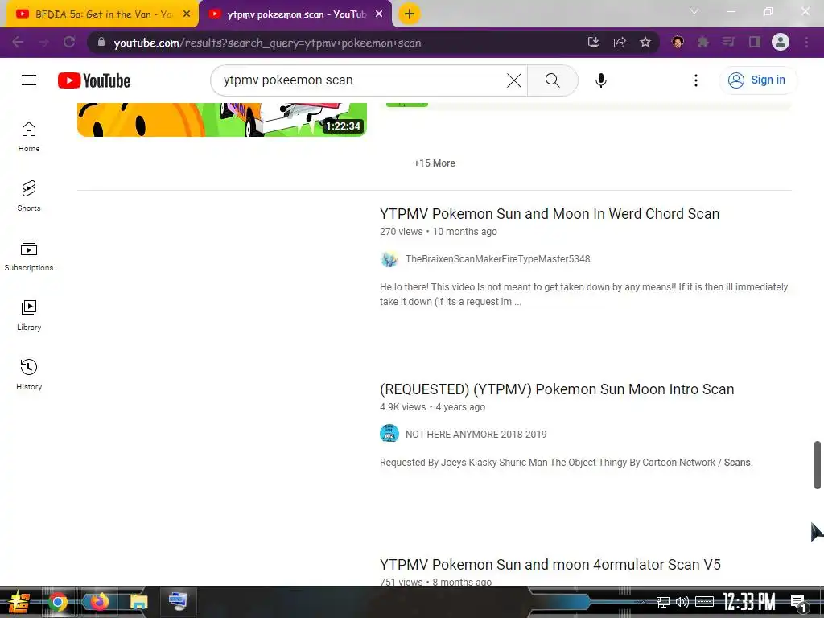This screenshot has height=618, width=824.
Task: Open Home in the sidebar
Action: pos(29,137)
